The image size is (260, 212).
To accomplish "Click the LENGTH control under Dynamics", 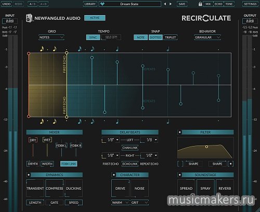I will click(35, 203).
